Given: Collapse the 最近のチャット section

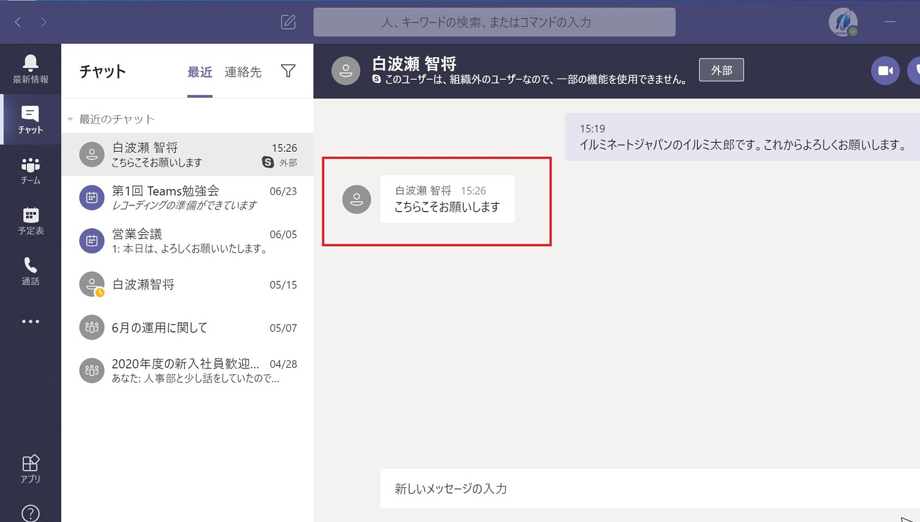Looking at the screenshot, I should (70, 120).
